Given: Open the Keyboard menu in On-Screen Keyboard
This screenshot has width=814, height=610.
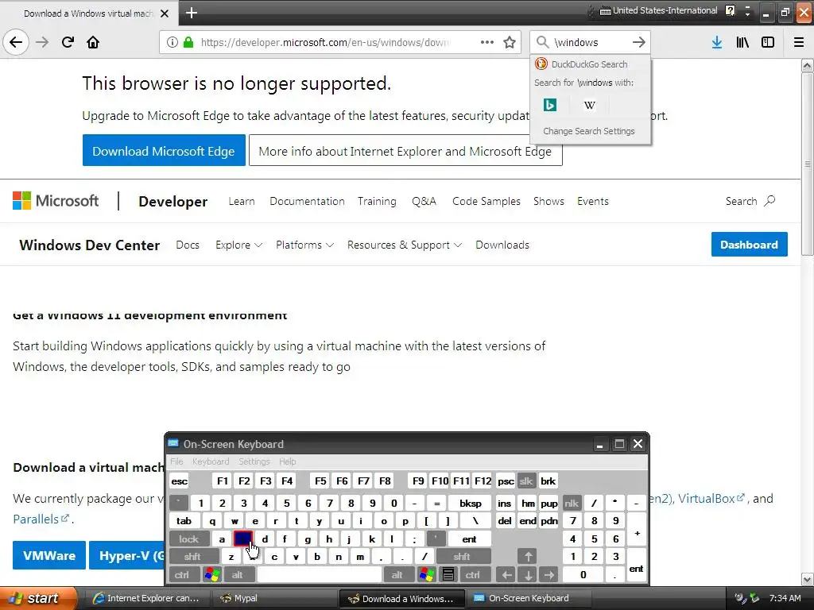Looking at the screenshot, I should [x=210, y=461].
